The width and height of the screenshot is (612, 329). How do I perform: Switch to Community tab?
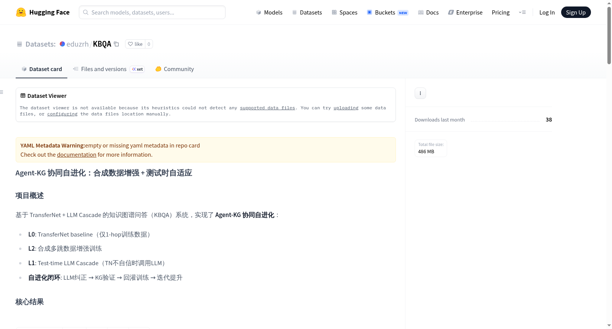[174, 69]
